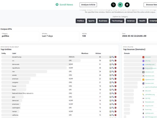Viewport: 157px width, 118px height.
Task: Open the theguardian.com source link
Action: [x=151, y=68]
